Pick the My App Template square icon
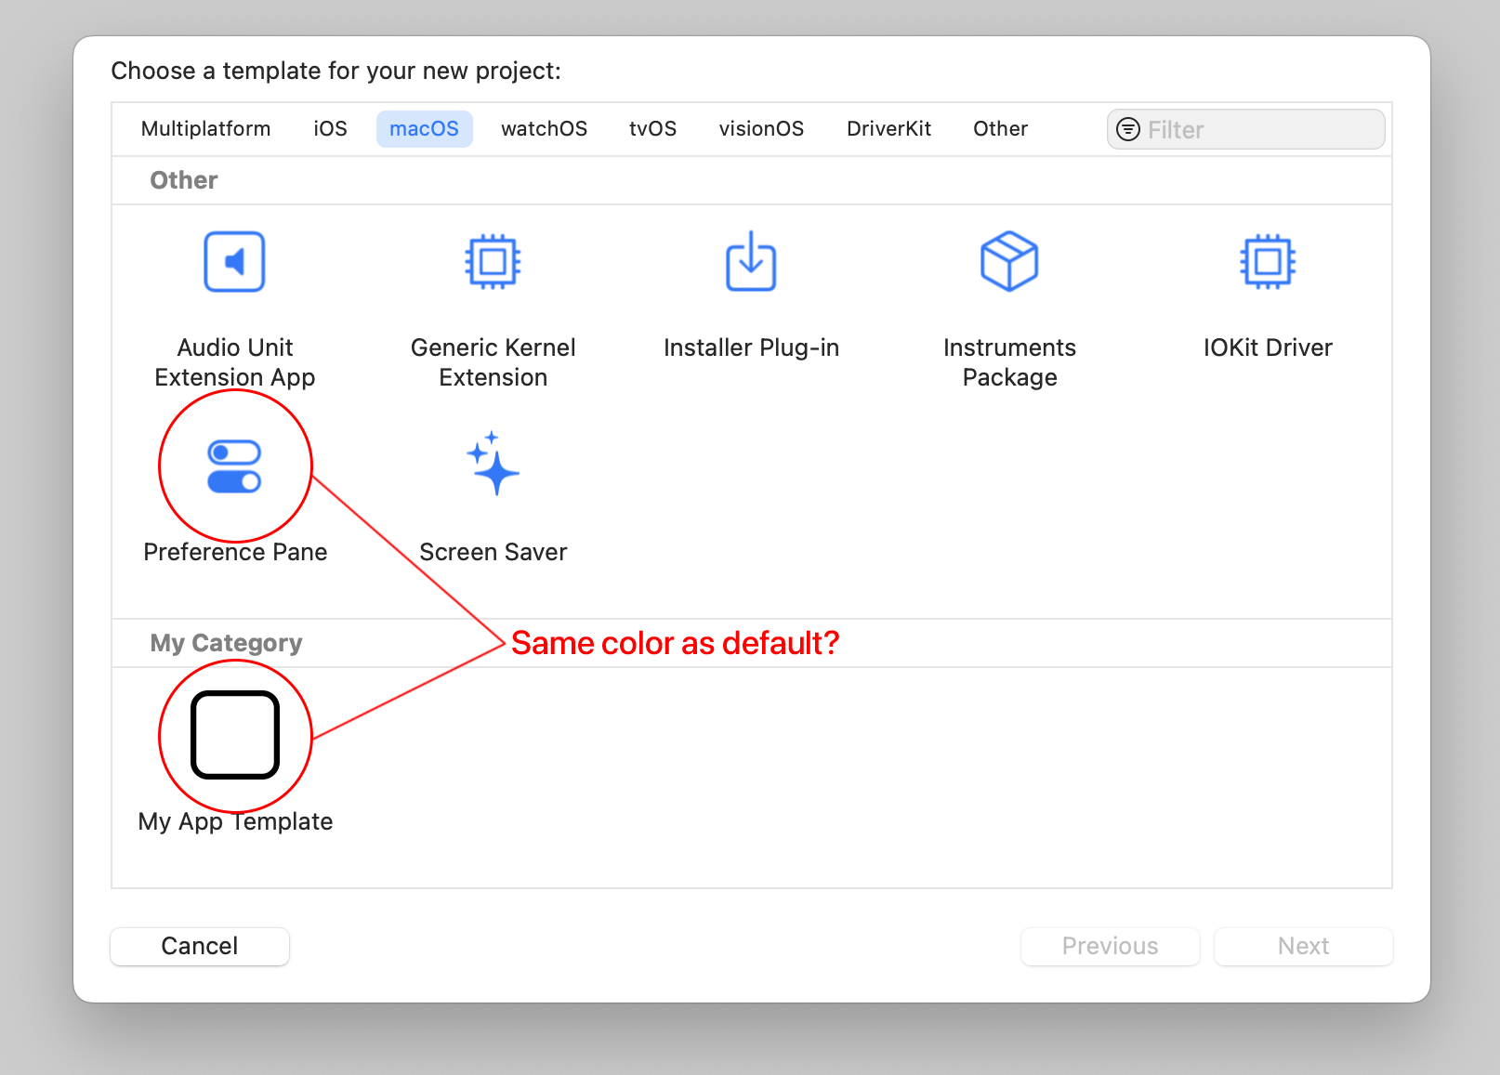 (x=234, y=735)
